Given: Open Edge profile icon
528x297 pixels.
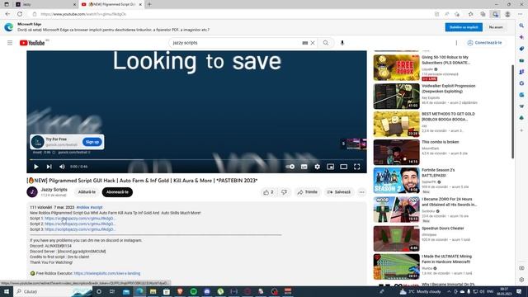Looking at the screenshot, I should [507, 14].
